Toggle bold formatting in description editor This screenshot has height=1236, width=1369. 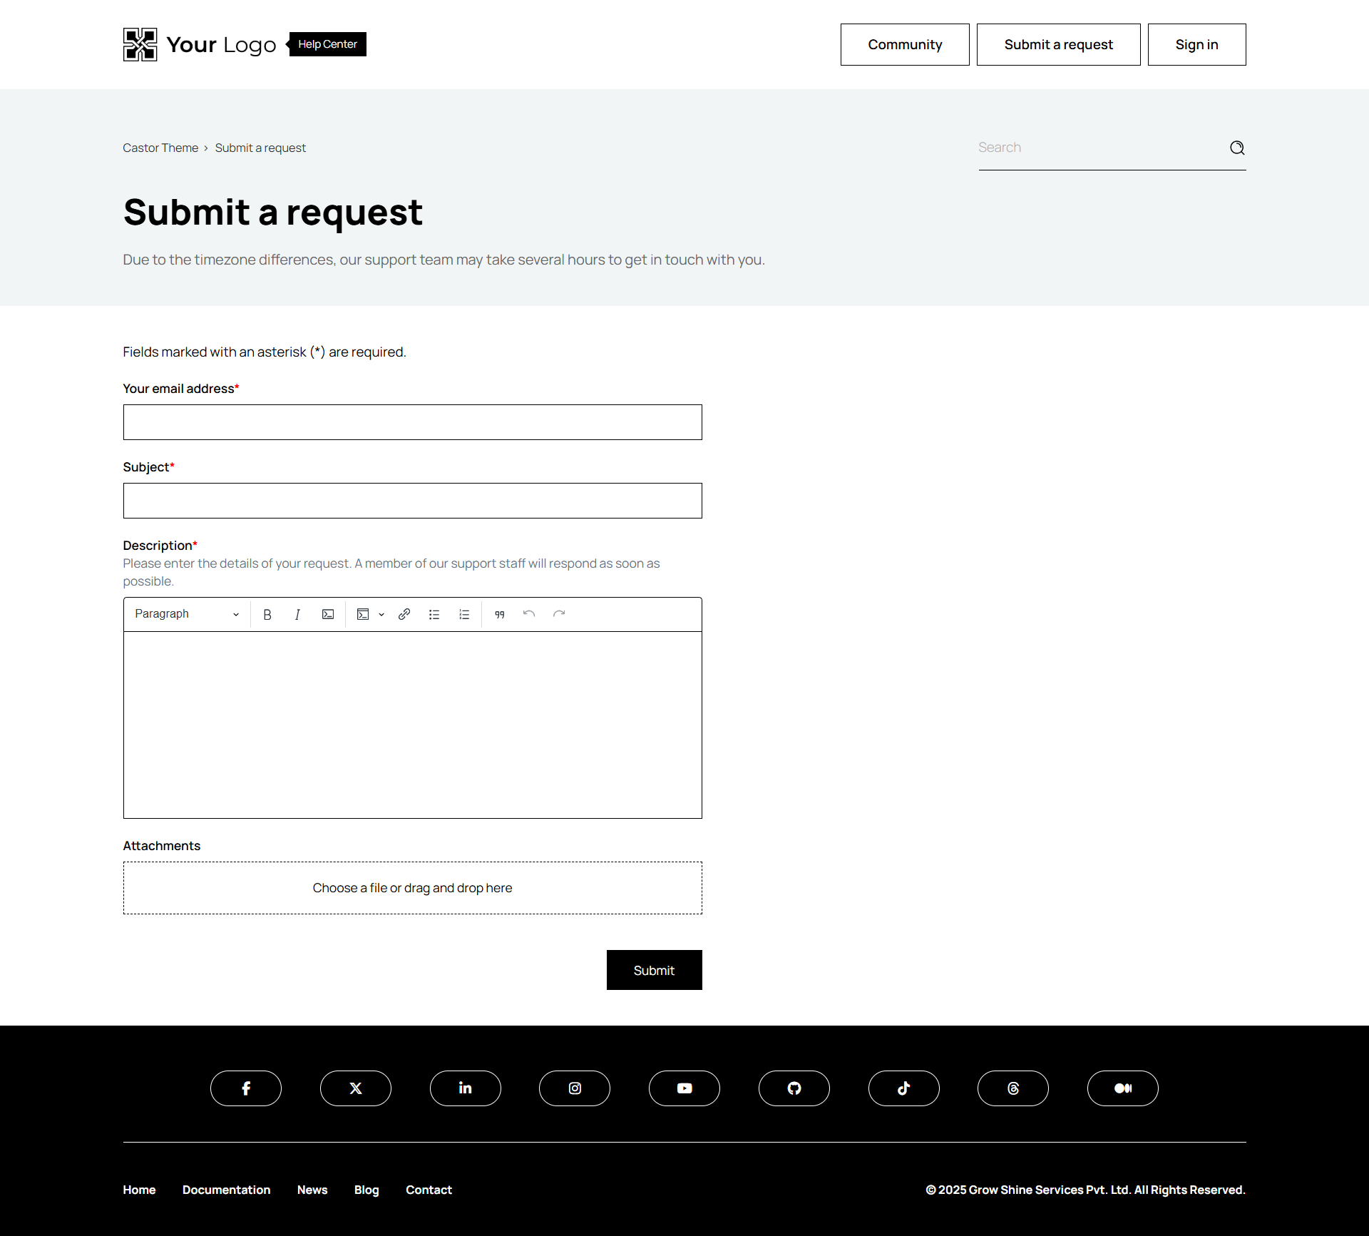[267, 614]
